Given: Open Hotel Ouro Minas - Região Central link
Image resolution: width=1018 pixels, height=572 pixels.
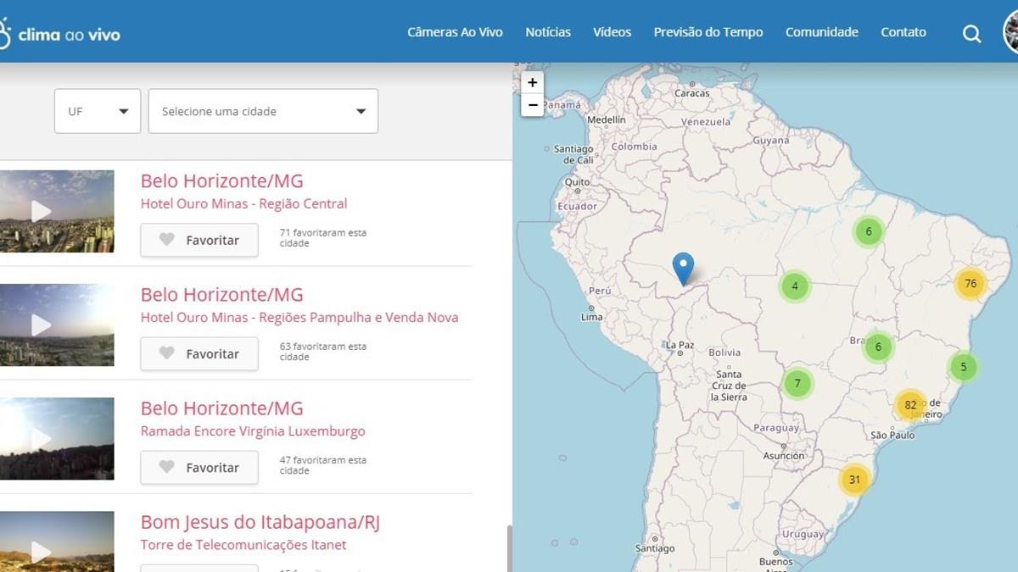Looking at the screenshot, I should 243,203.
